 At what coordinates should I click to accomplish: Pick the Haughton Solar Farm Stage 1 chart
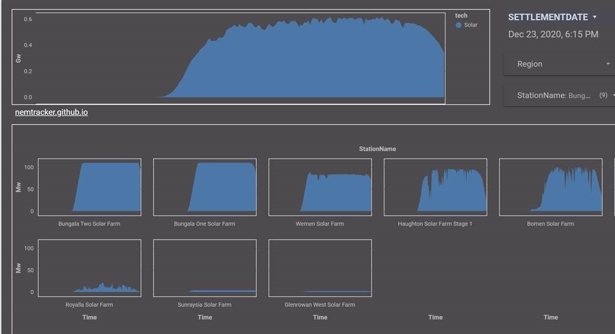tap(435, 187)
